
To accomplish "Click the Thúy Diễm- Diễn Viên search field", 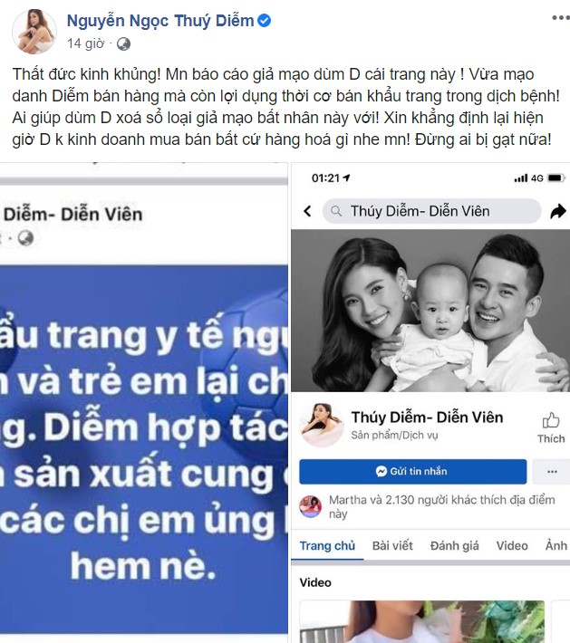I will [x=431, y=211].
